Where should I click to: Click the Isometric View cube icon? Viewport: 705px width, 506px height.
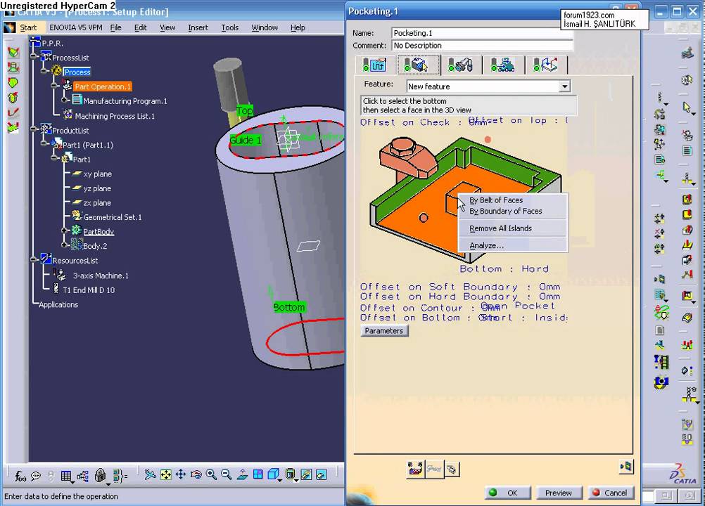tap(273, 474)
